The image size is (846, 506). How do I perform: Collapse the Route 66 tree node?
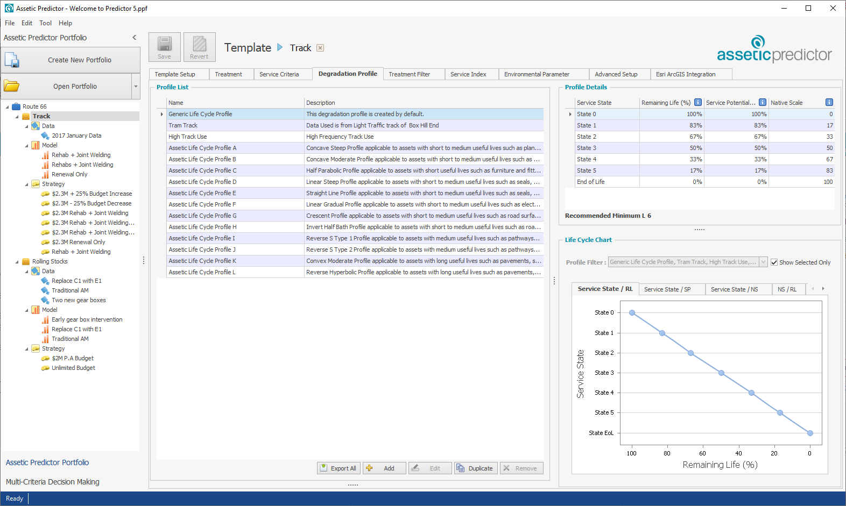tap(7, 106)
